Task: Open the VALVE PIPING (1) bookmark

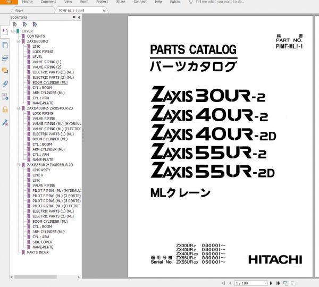Action: coord(47,62)
